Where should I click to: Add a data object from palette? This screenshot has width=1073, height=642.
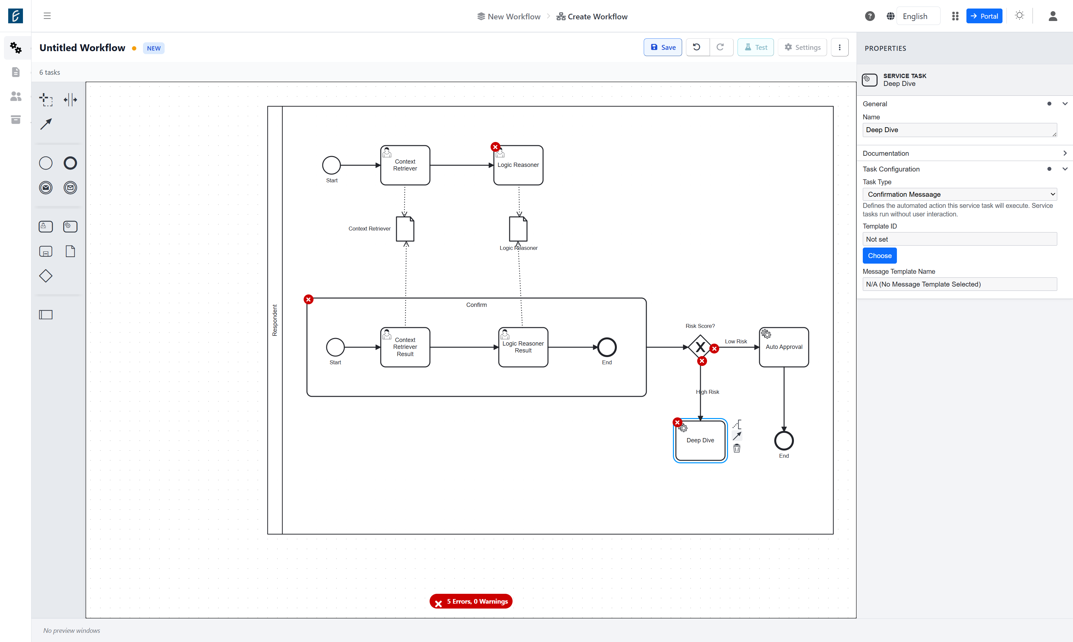point(70,251)
